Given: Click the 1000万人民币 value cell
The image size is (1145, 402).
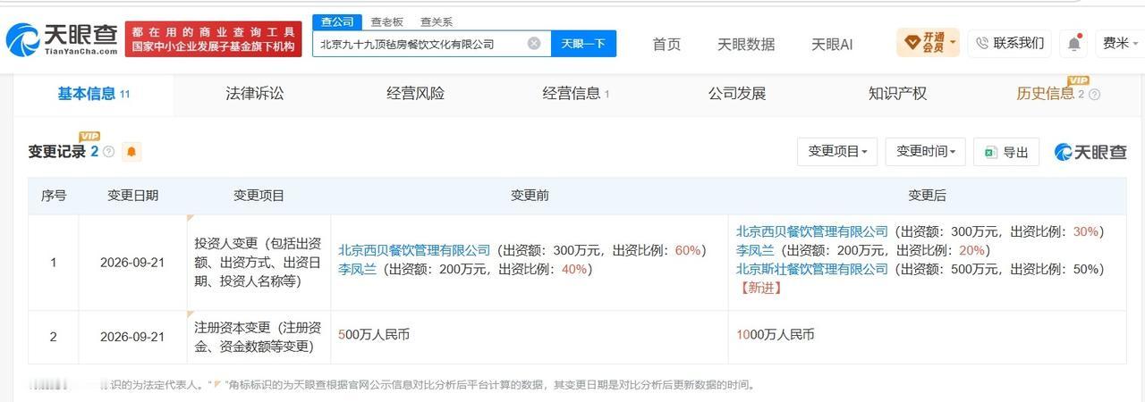Looking at the screenshot, I should pyautogui.click(x=927, y=336).
